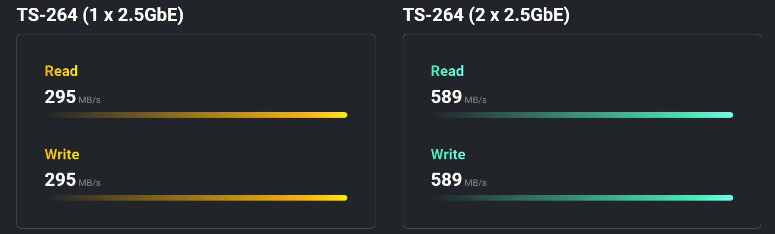Click the green read speed bar
The height and width of the screenshot is (234, 775).
[x=582, y=115]
